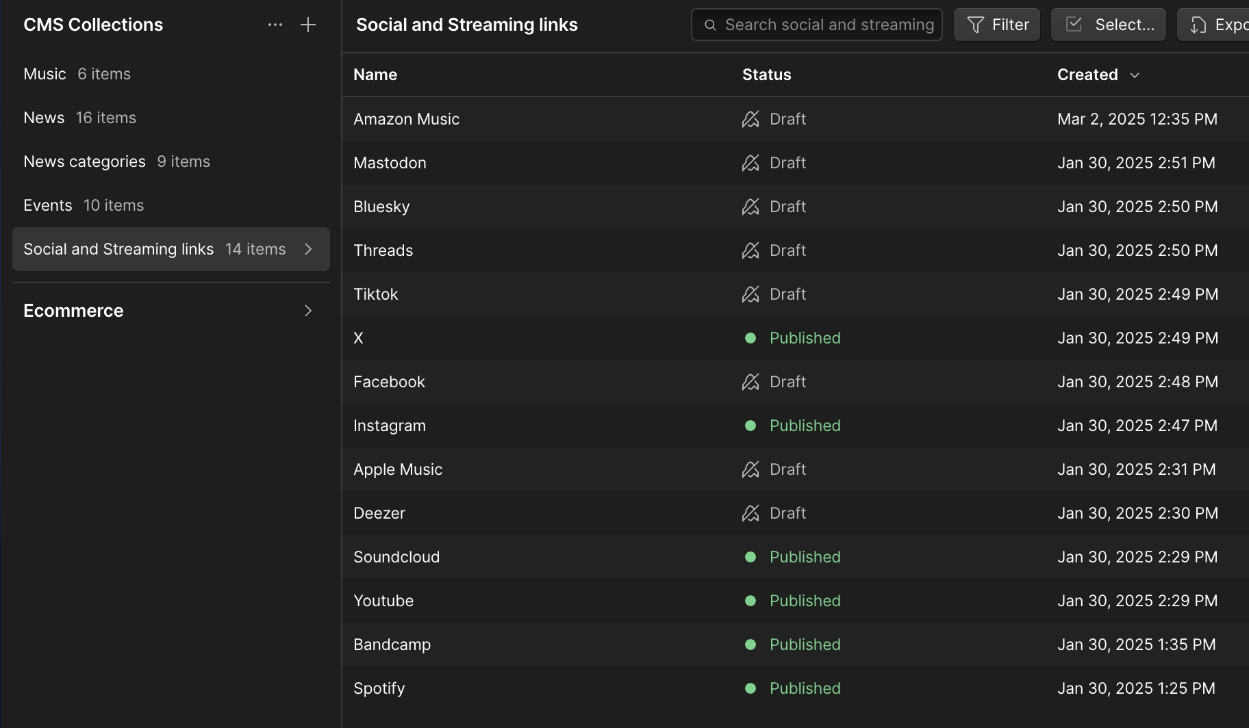The height and width of the screenshot is (728, 1249).
Task: Create a new CMS collection with plus icon
Action: click(x=308, y=25)
